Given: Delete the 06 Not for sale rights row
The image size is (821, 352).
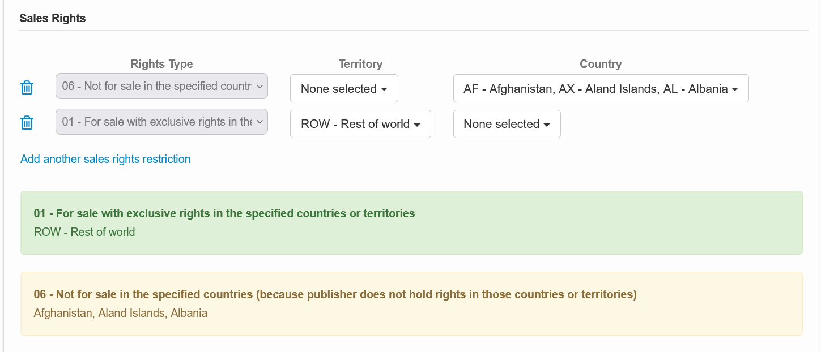Looking at the screenshot, I should coord(27,88).
